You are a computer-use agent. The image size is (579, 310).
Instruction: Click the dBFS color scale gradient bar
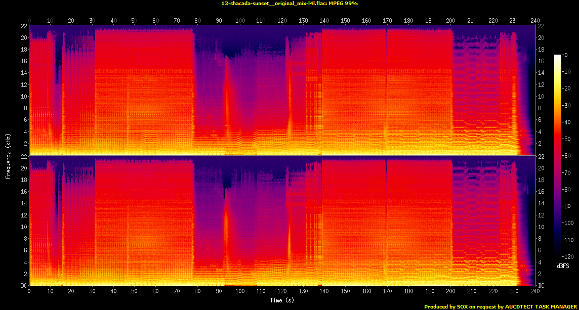tap(558, 155)
